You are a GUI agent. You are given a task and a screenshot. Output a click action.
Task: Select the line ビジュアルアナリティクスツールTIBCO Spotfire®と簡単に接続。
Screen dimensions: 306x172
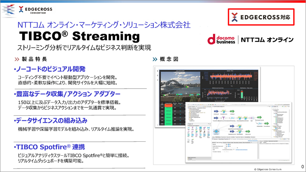74,156
